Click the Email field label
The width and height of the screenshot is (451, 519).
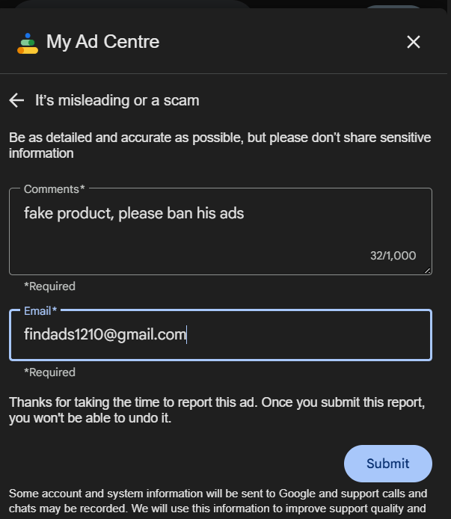pyautogui.click(x=40, y=310)
